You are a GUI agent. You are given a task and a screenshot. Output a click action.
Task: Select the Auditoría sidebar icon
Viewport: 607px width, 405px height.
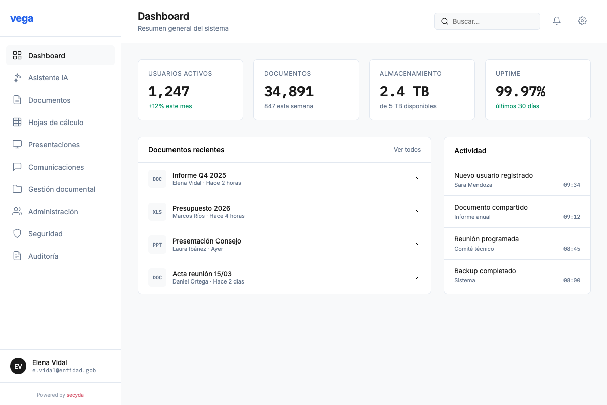(x=17, y=256)
